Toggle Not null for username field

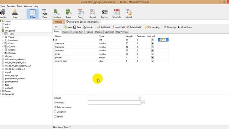click(x=152, y=43)
